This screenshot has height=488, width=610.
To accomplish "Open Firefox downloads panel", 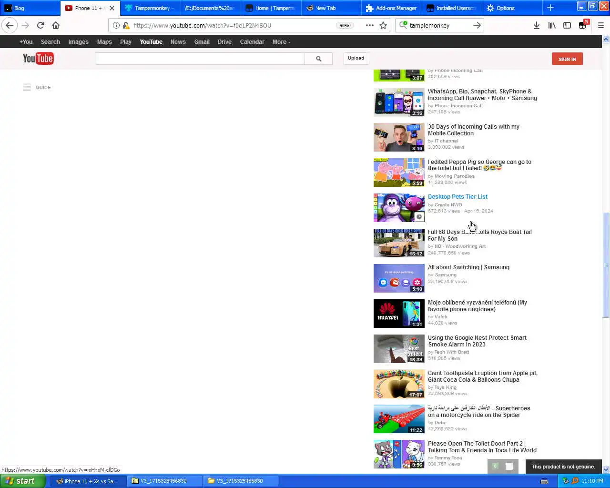I will (x=537, y=25).
